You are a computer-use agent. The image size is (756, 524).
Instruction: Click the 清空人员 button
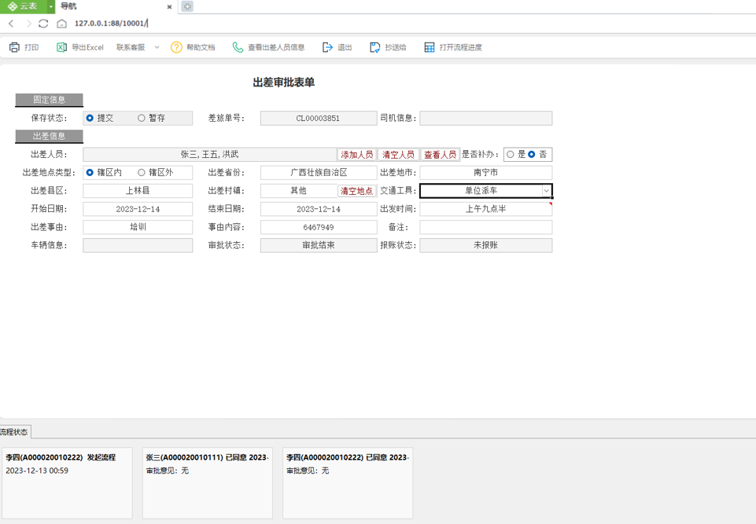[398, 155]
